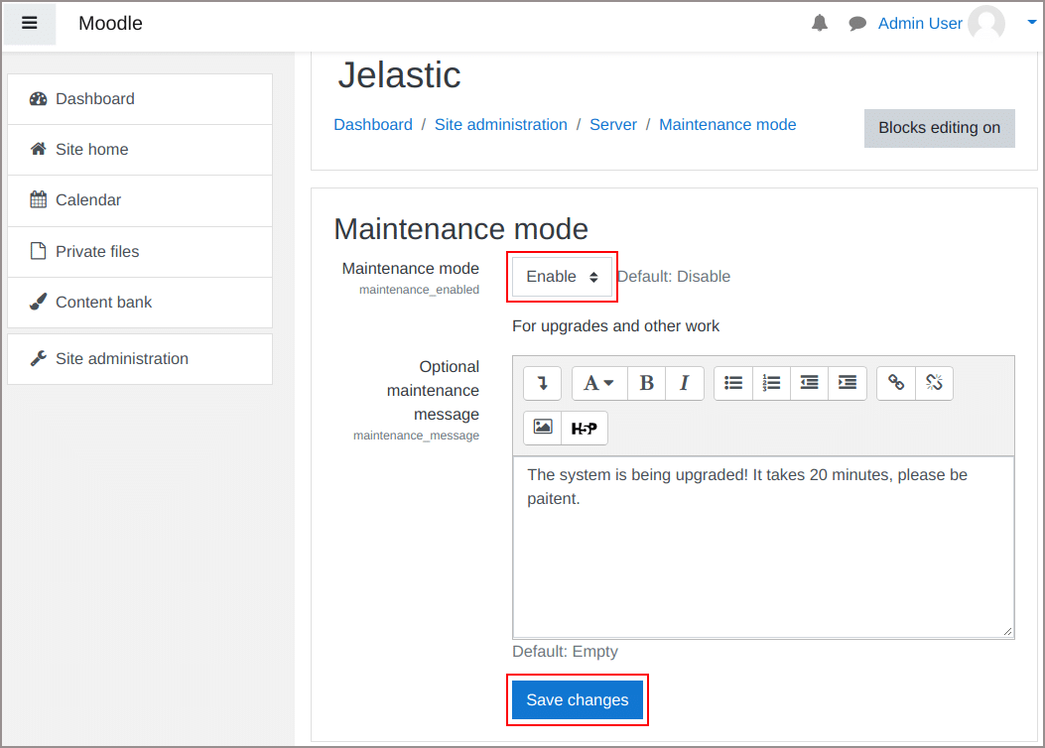Select the Dashboard gauge icon
This screenshot has width=1045, height=748.
coord(38,99)
